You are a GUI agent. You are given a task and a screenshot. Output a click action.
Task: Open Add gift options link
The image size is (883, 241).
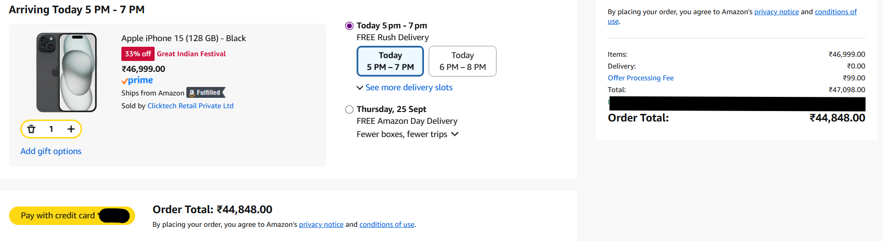[51, 151]
